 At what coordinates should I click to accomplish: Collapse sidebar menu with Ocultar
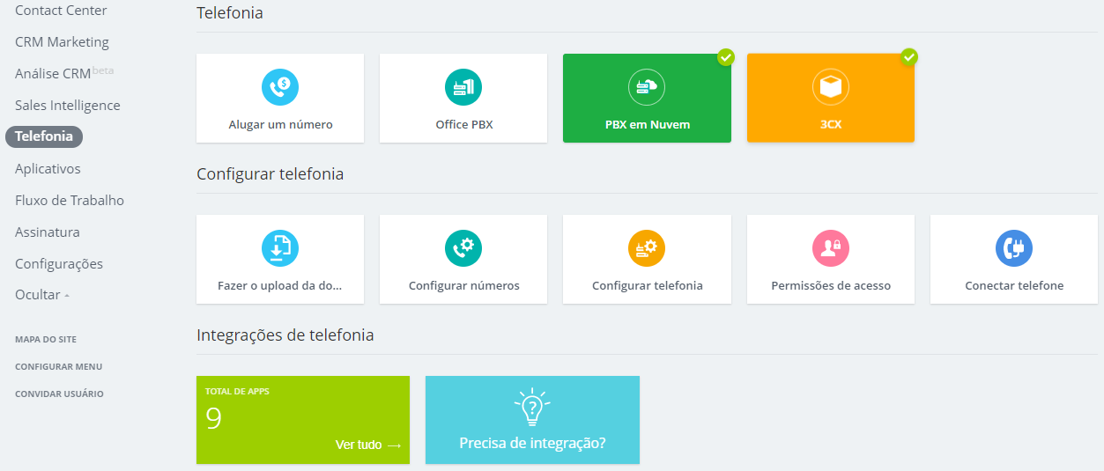coord(42,295)
